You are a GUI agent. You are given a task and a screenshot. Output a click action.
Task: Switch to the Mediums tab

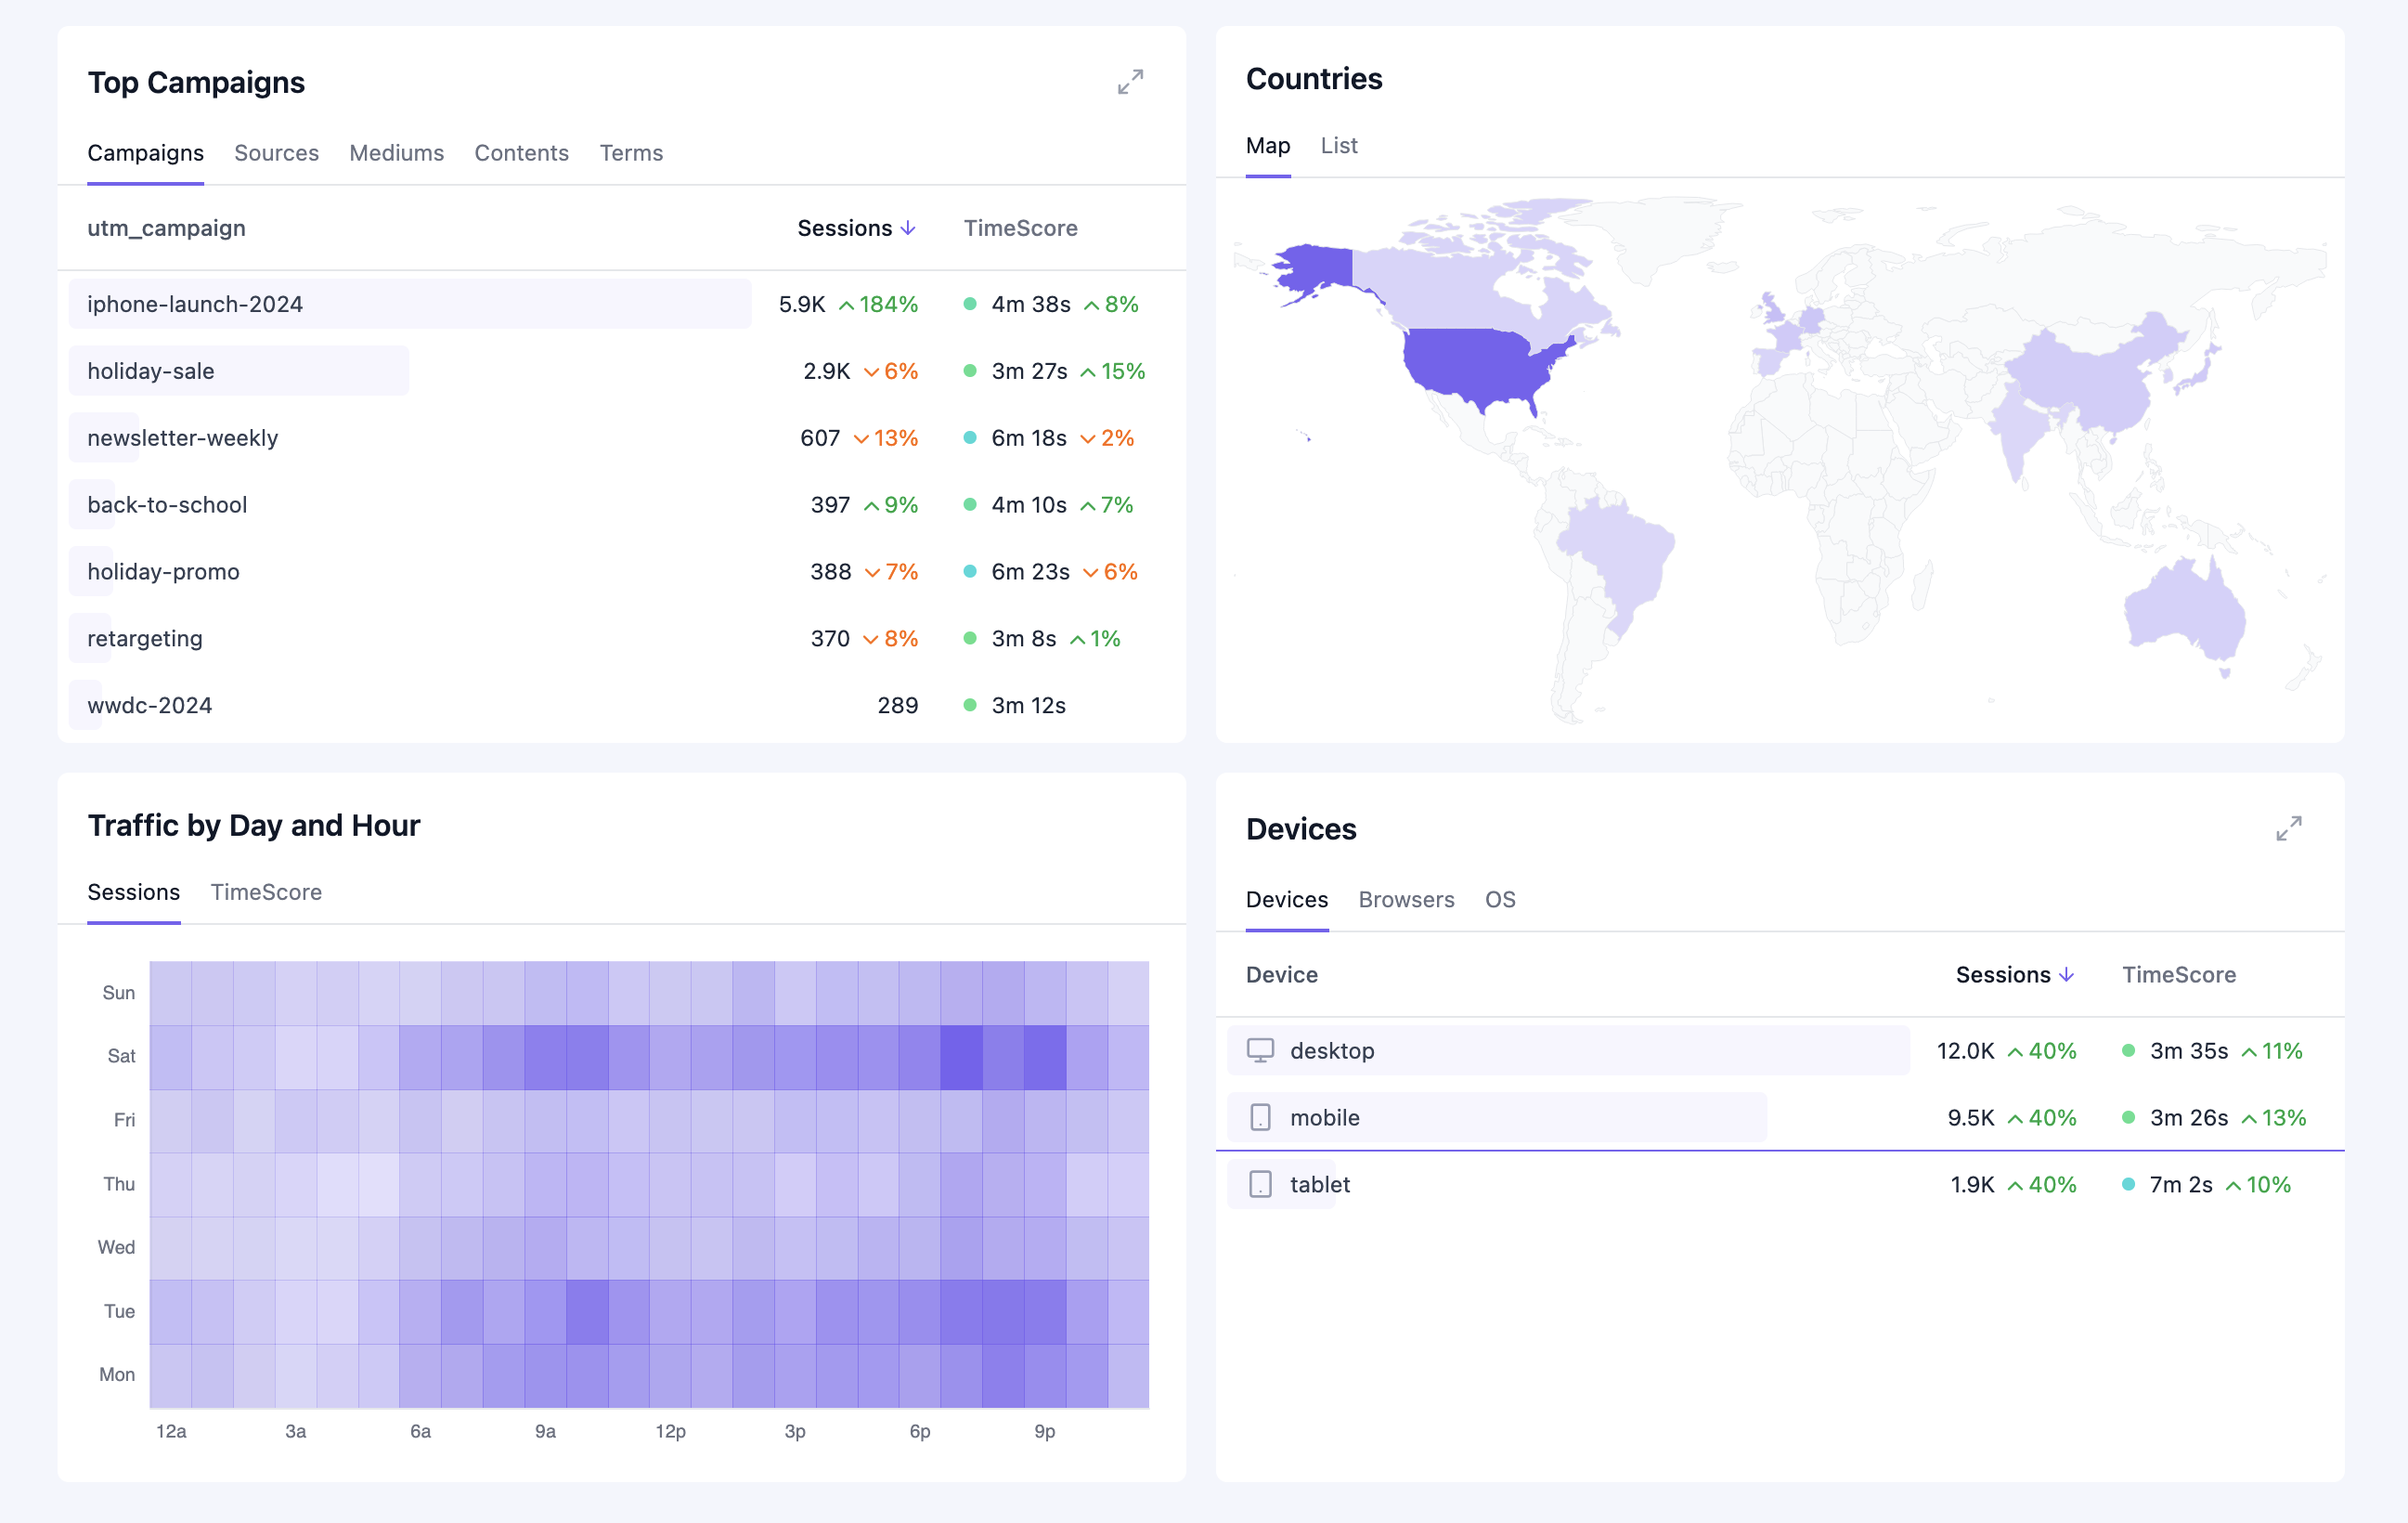click(x=396, y=153)
